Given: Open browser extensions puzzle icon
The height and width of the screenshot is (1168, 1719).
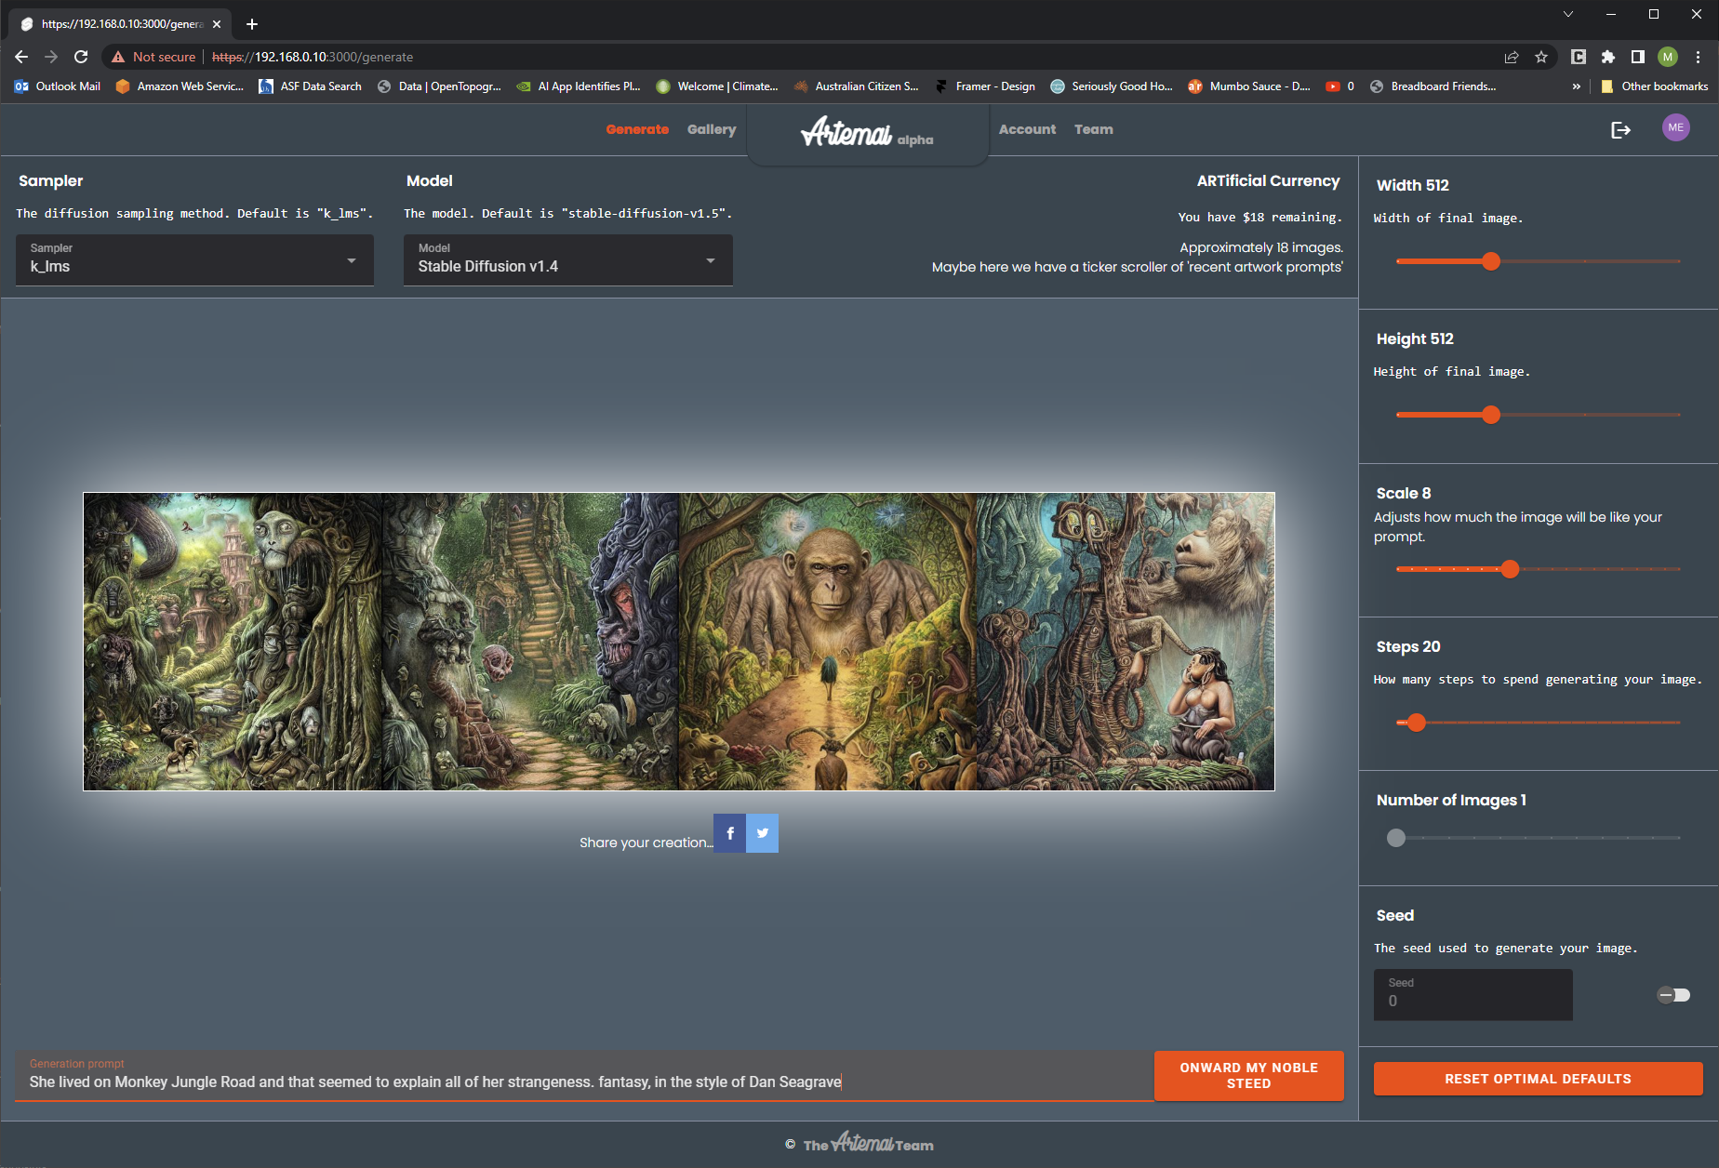Looking at the screenshot, I should 1608,57.
